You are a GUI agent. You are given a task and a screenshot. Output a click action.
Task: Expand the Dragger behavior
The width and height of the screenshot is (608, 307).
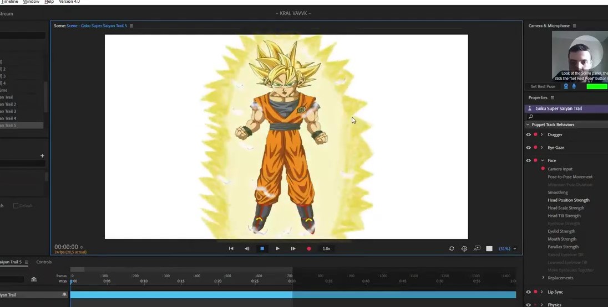click(x=541, y=134)
